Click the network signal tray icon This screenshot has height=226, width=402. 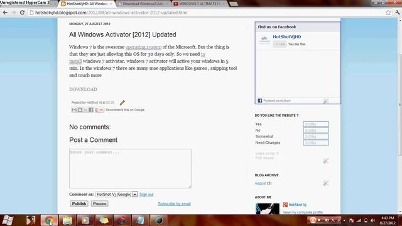coord(359,220)
